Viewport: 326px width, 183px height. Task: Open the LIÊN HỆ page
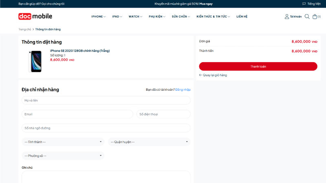coord(242,17)
